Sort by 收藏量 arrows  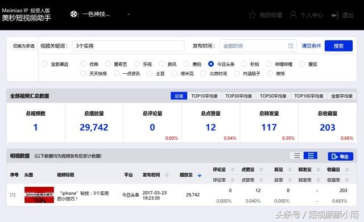[x=347, y=170]
